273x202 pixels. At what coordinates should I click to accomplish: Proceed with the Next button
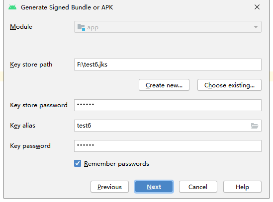(154, 187)
